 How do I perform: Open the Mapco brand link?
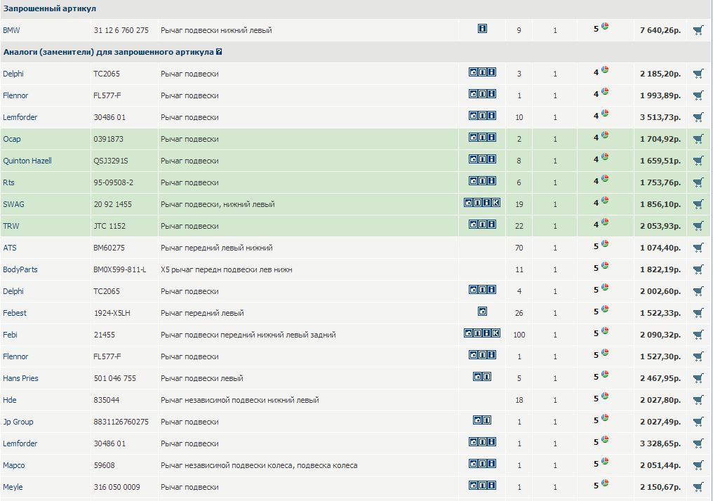[13, 465]
